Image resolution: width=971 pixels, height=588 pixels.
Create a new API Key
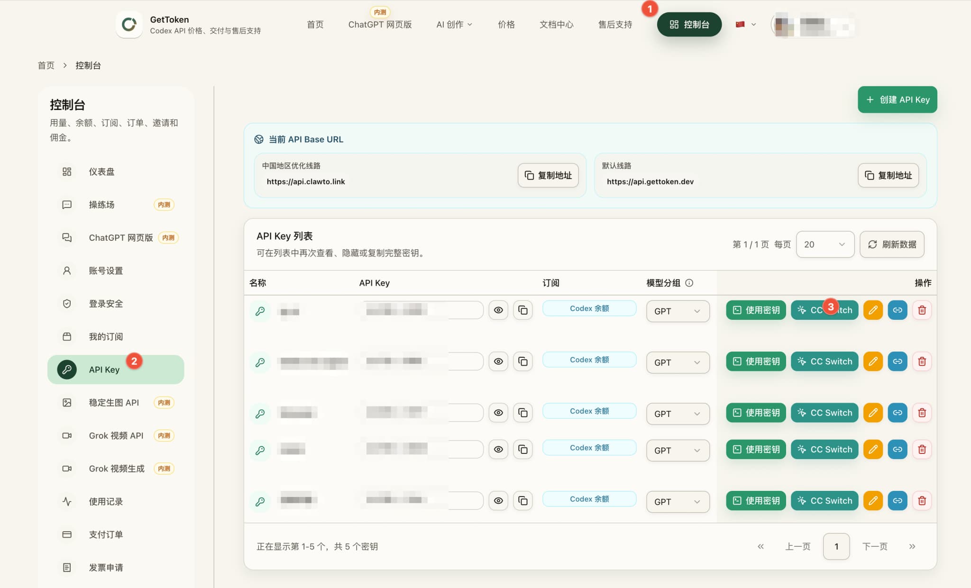tap(897, 100)
